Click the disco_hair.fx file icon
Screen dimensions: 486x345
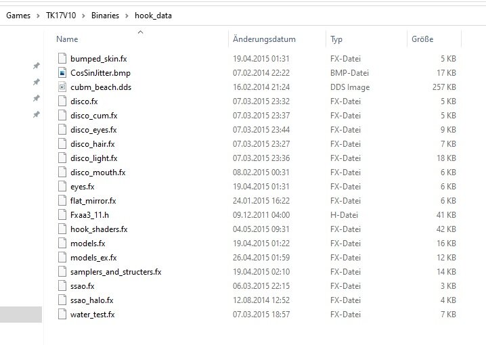tap(62, 144)
